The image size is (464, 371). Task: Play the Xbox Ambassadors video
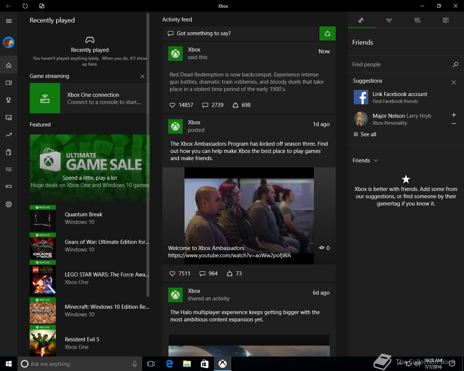pyautogui.click(x=249, y=216)
